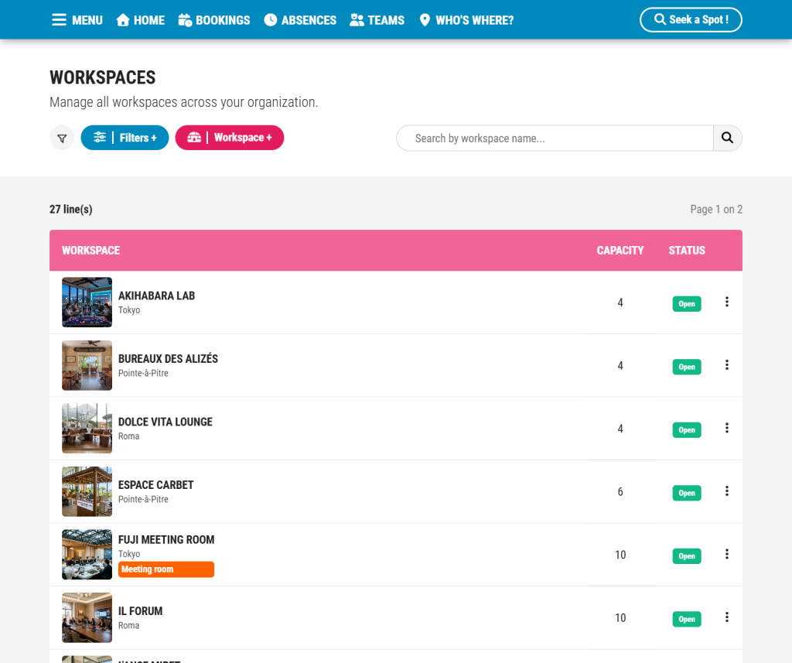Image resolution: width=792 pixels, height=663 pixels.
Task: Open the ABSENCES section
Action: [300, 20]
